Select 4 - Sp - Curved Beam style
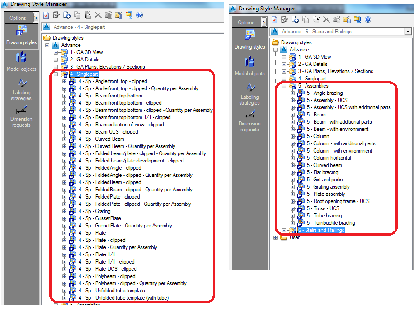Screen dimensions: 414x310 (101, 139)
